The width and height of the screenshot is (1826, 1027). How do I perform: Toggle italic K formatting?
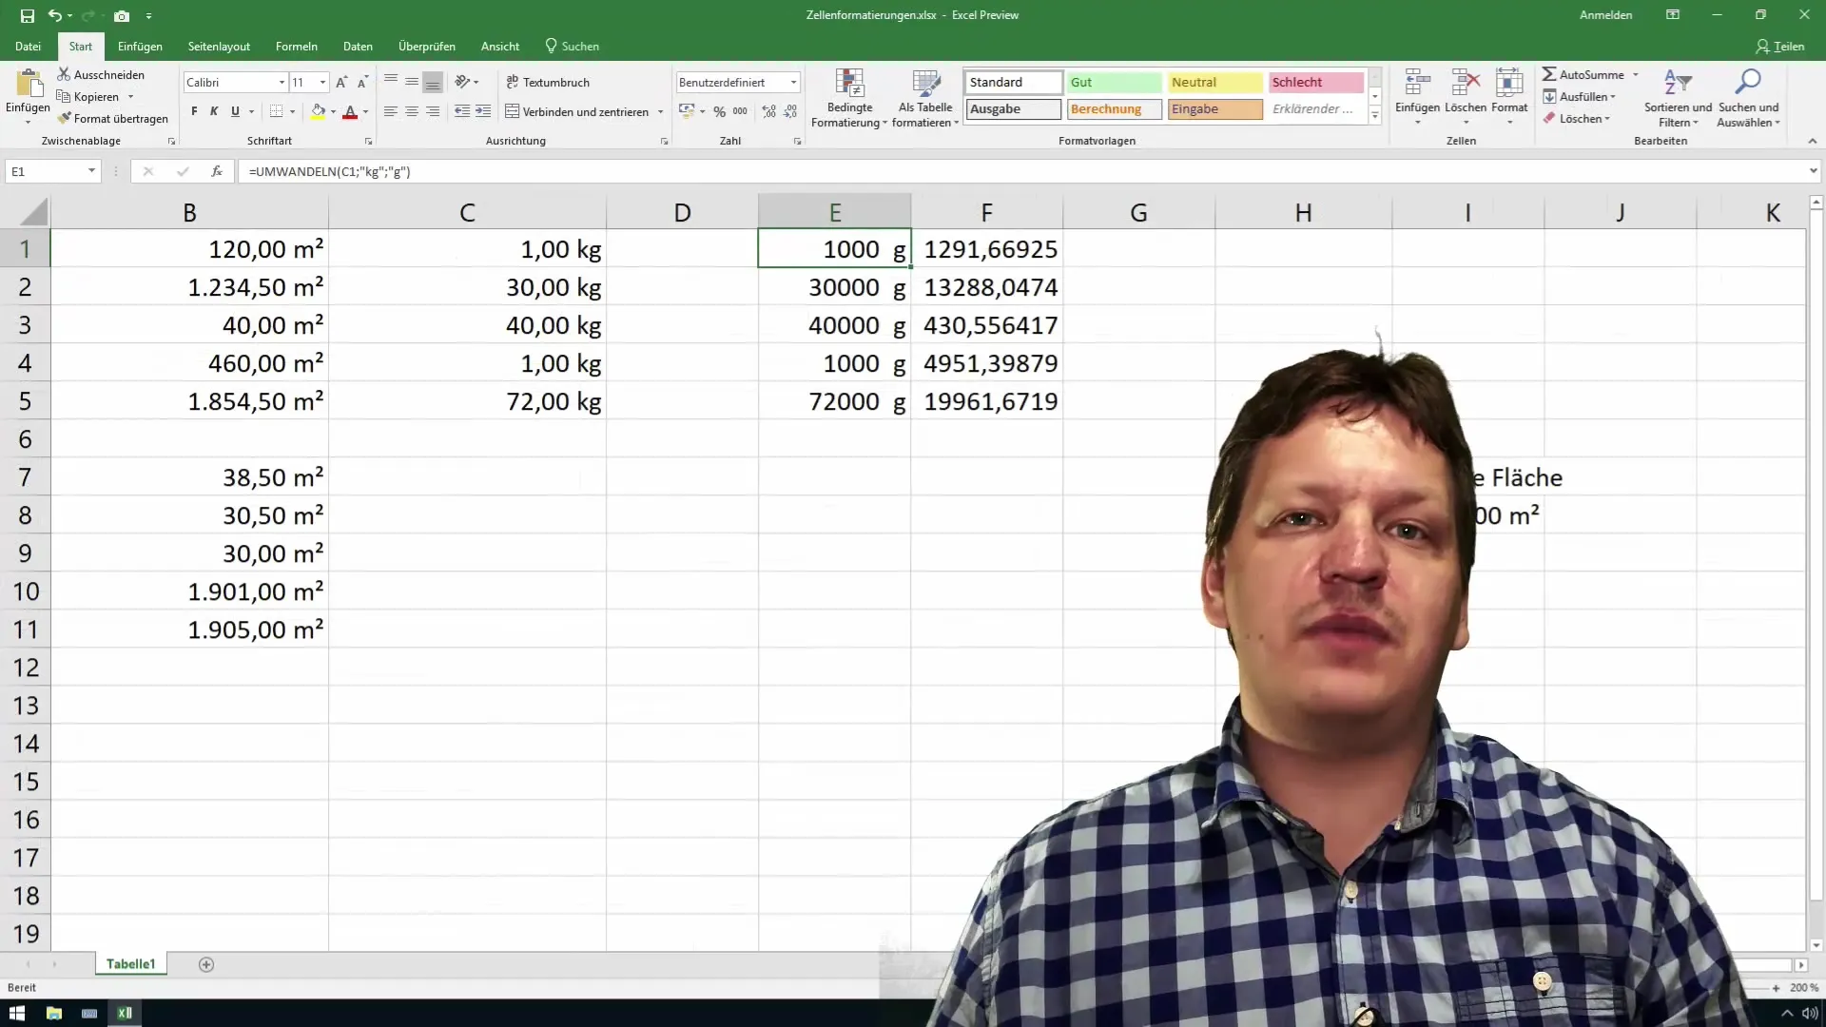click(214, 111)
